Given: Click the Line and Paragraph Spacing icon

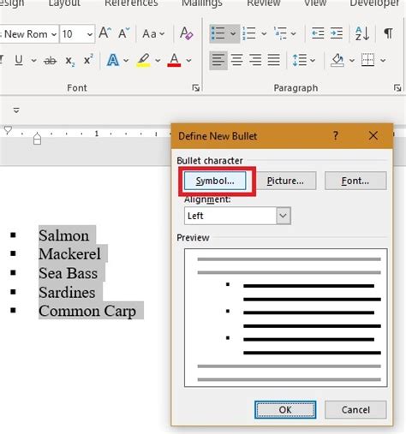Looking at the screenshot, I should tap(300, 60).
